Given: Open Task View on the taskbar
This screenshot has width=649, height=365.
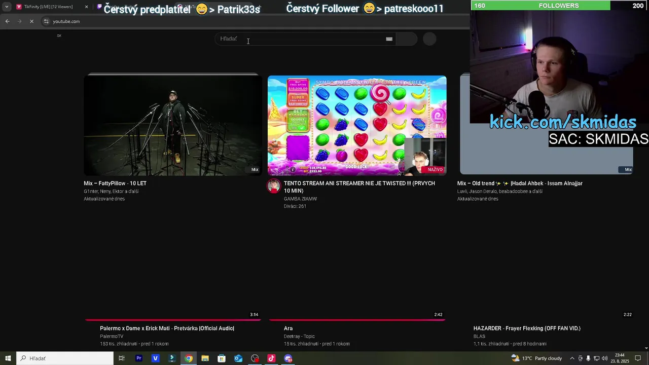Looking at the screenshot, I should pos(122,358).
